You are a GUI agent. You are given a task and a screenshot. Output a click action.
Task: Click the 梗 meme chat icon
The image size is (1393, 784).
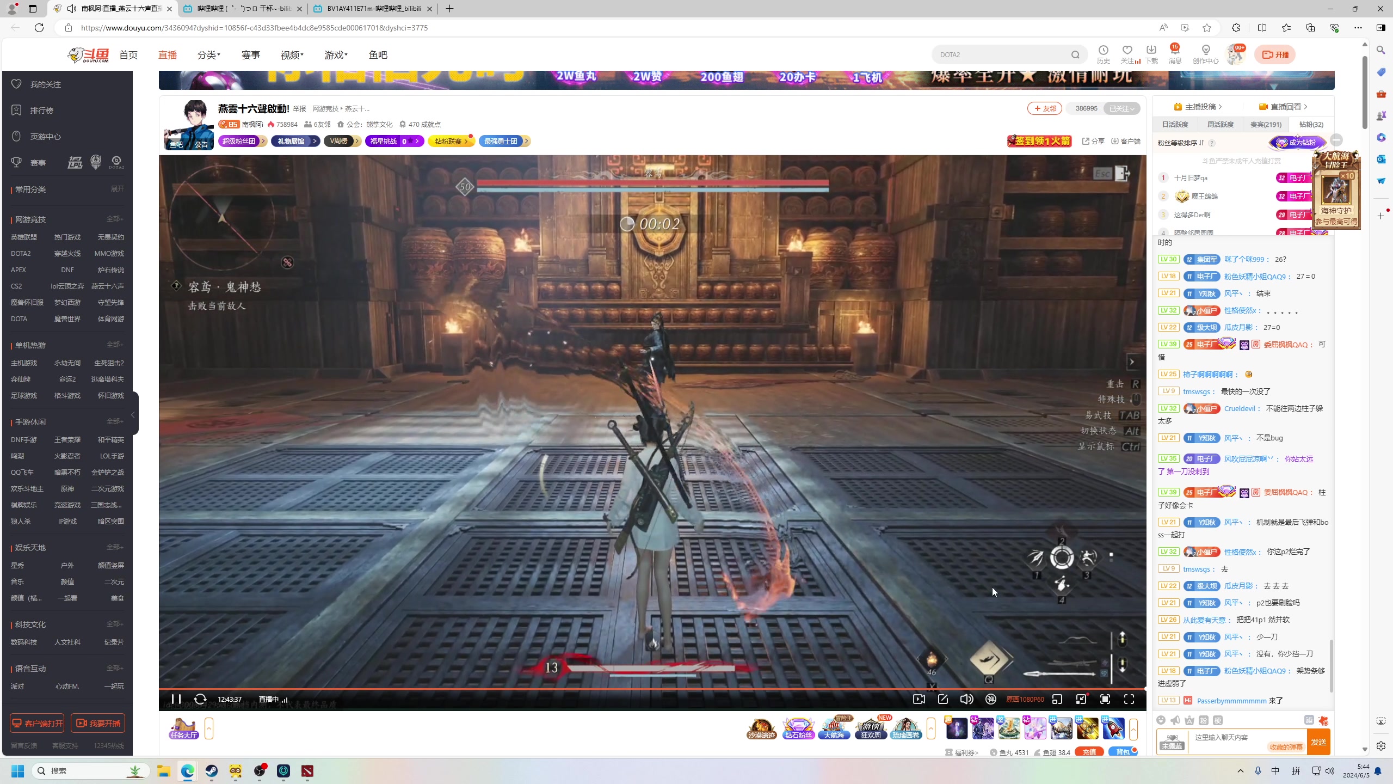click(1218, 720)
